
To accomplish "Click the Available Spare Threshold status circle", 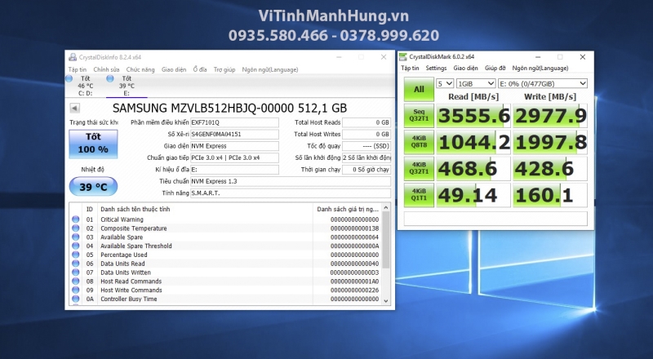I will coord(75,246).
